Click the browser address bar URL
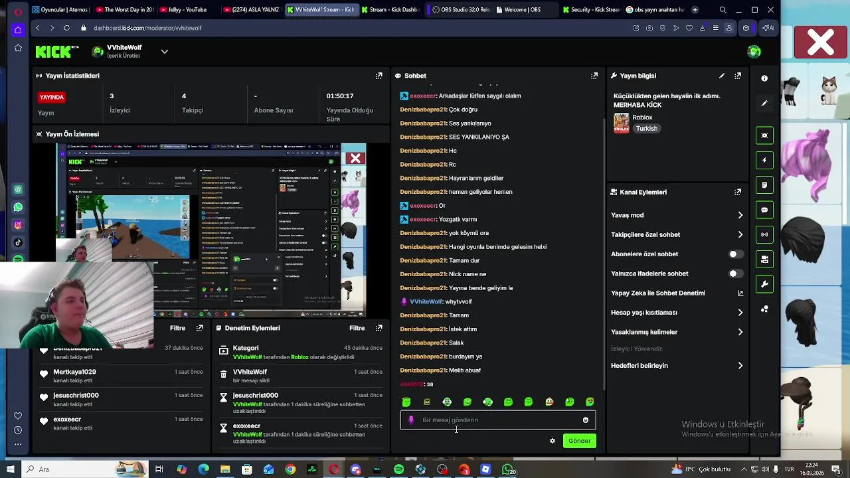The height and width of the screenshot is (478, 850). (x=147, y=28)
